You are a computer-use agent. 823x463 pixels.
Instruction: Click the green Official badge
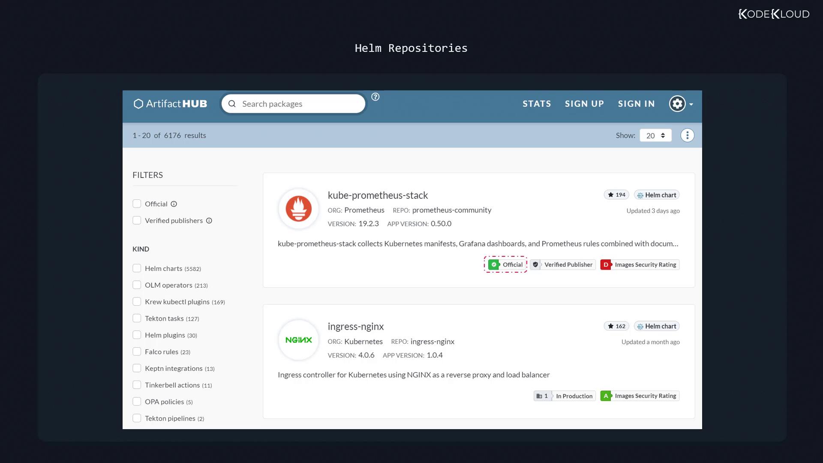tap(506, 265)
